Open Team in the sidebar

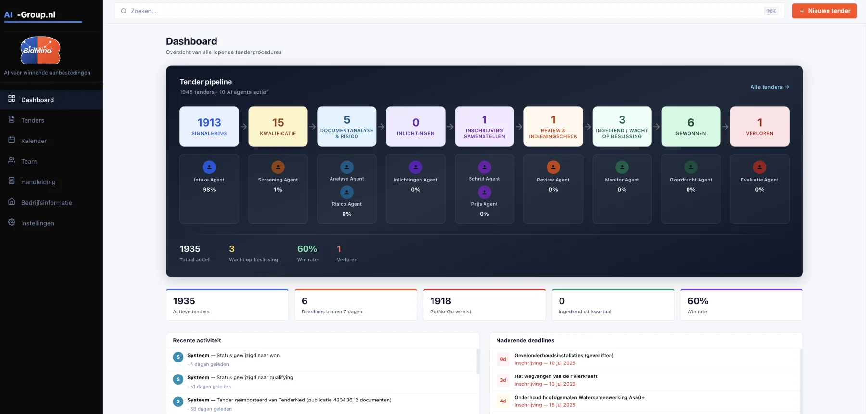51,161
